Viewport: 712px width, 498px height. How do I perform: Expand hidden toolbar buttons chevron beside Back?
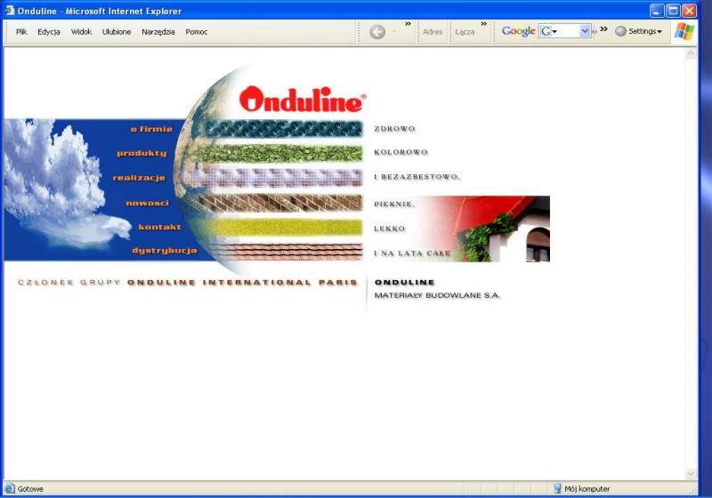pos(408,24)
